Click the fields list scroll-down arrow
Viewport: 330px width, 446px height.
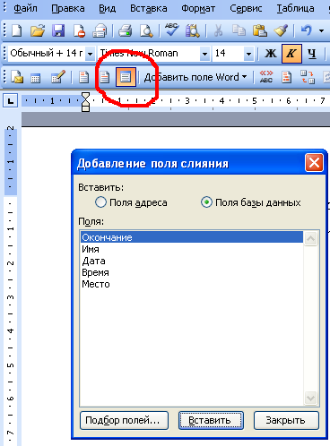pos(311,398)
